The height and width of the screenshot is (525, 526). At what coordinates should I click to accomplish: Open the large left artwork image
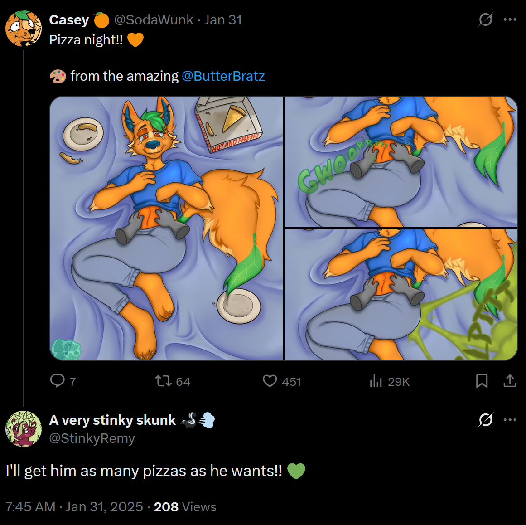[x=166, y=228]
